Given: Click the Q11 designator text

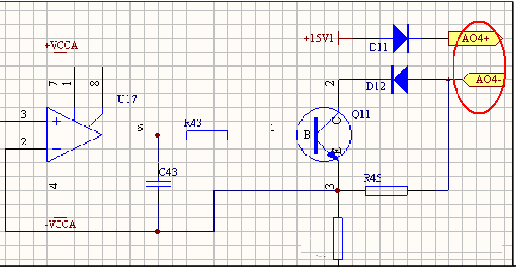Looking at the screenshot, I should (361, 114).
